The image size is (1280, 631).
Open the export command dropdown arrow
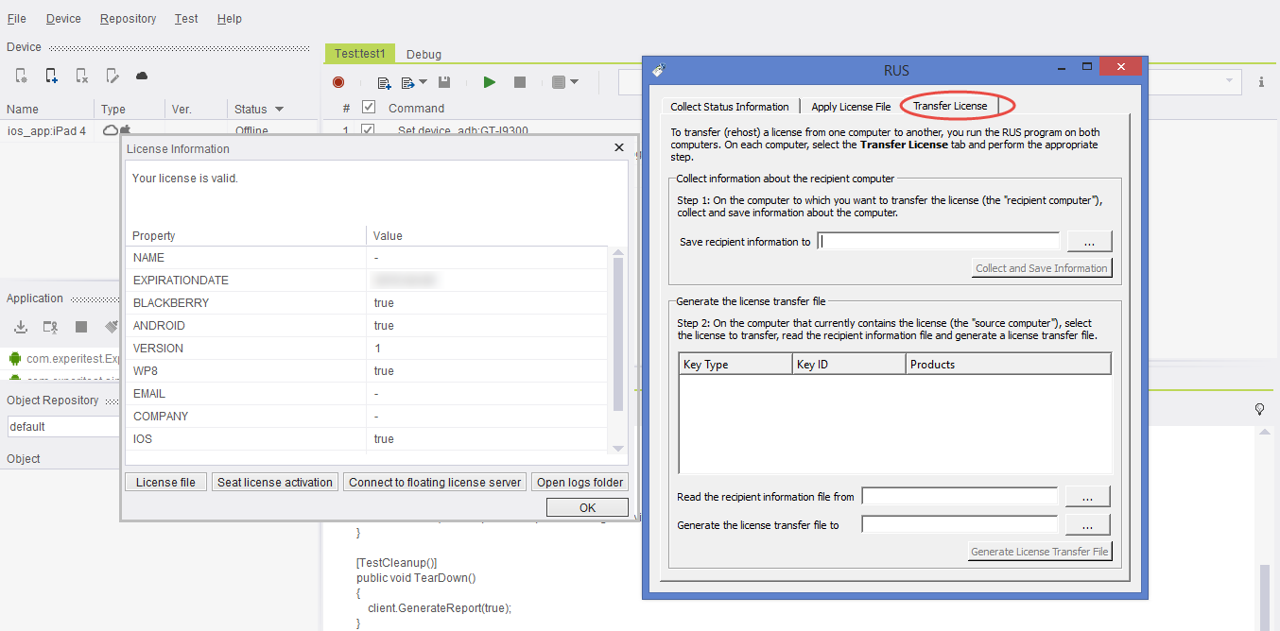pyautogui.click(x=423, y=83)
